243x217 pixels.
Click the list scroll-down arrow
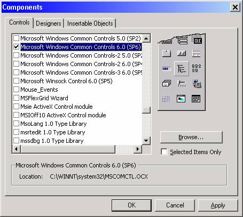click(146, 141)
